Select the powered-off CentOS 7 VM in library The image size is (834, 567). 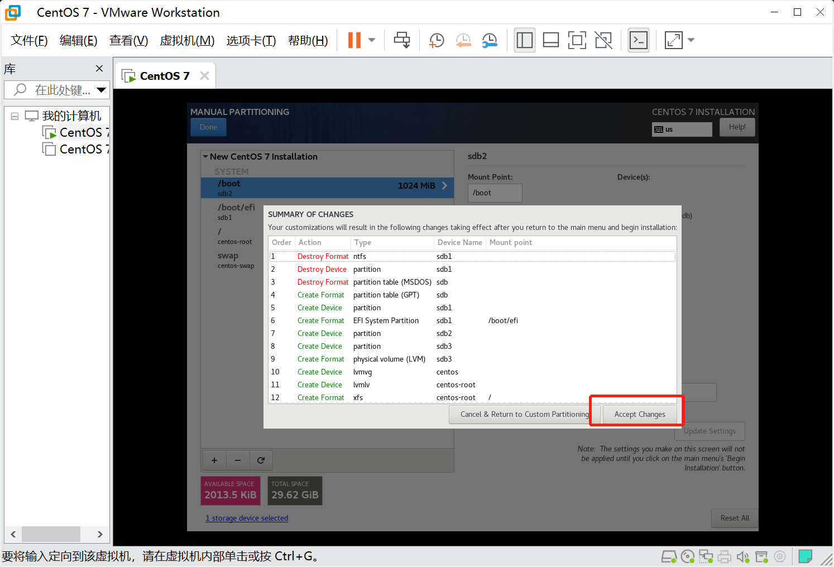[76, 150]
